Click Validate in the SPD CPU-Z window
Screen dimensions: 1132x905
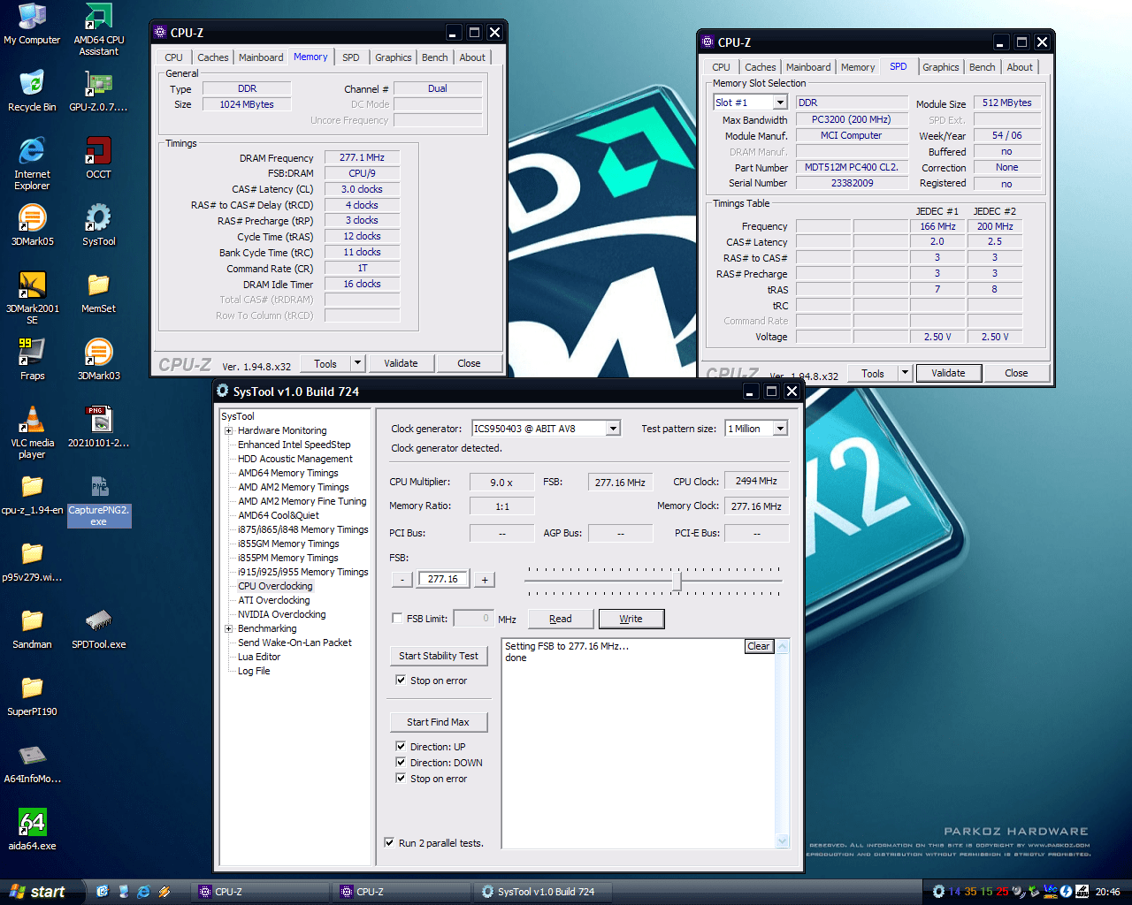948,373
